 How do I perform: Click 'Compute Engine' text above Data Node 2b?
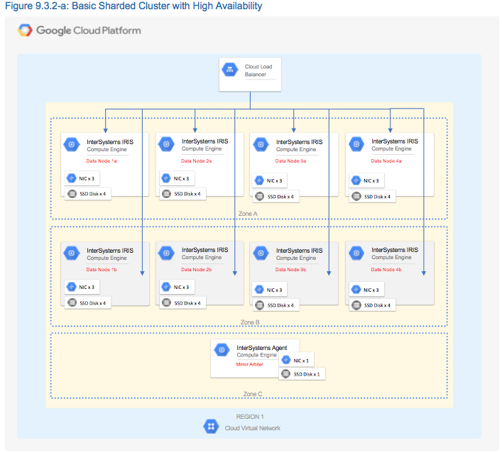pos(202,258)
